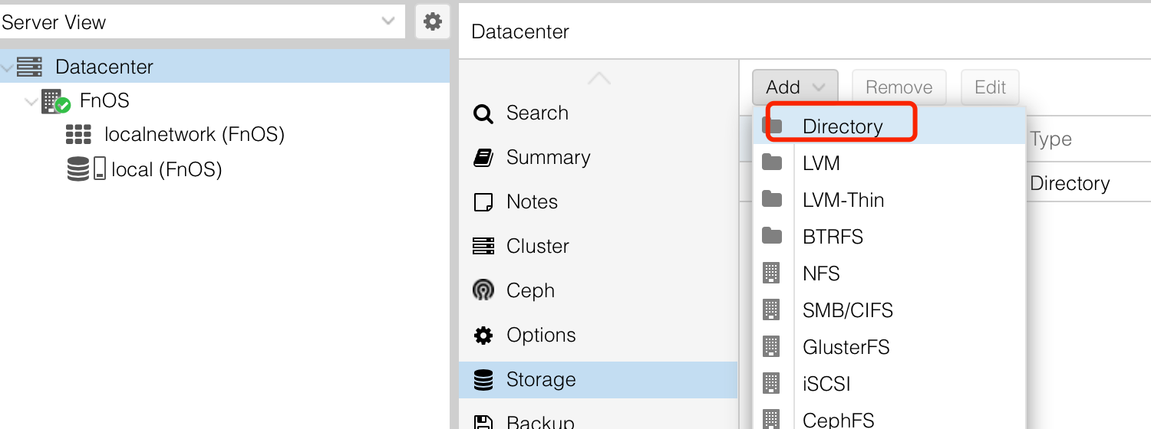Click the Cluster icon in the side menu

(483, 246)
